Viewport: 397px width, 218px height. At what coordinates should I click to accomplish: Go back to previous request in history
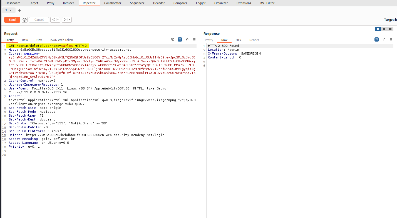click(53, 20)
